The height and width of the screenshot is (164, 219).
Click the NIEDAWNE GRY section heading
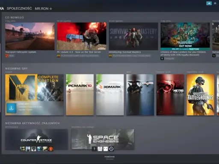[16, 69]
